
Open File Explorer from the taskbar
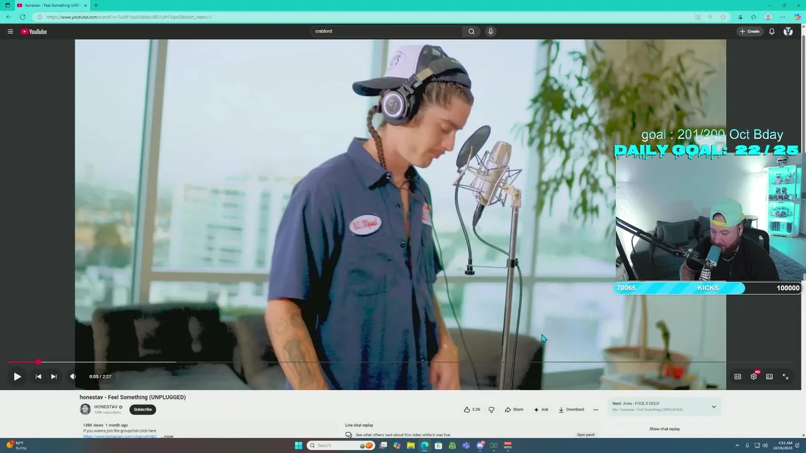pyautogui.click(x=411, y=445)
